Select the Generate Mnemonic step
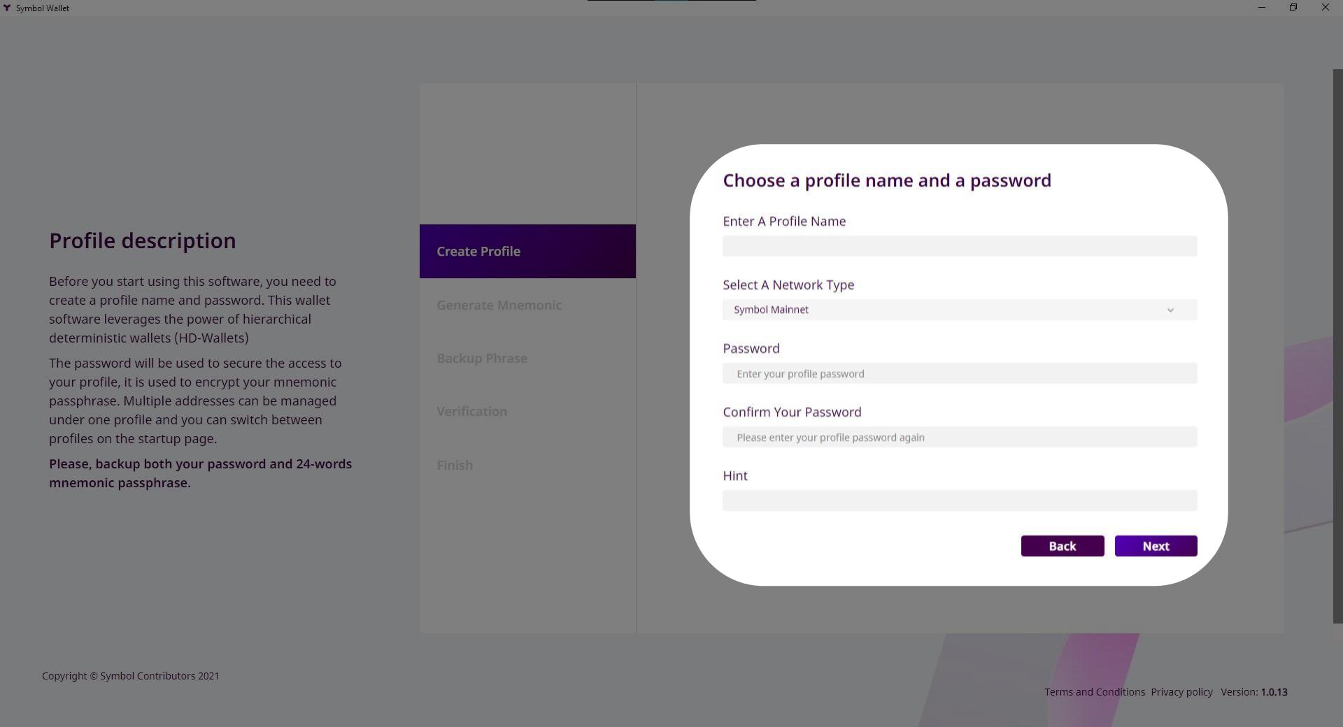 click(499, 305)
